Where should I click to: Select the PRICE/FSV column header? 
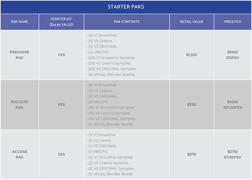233,22
